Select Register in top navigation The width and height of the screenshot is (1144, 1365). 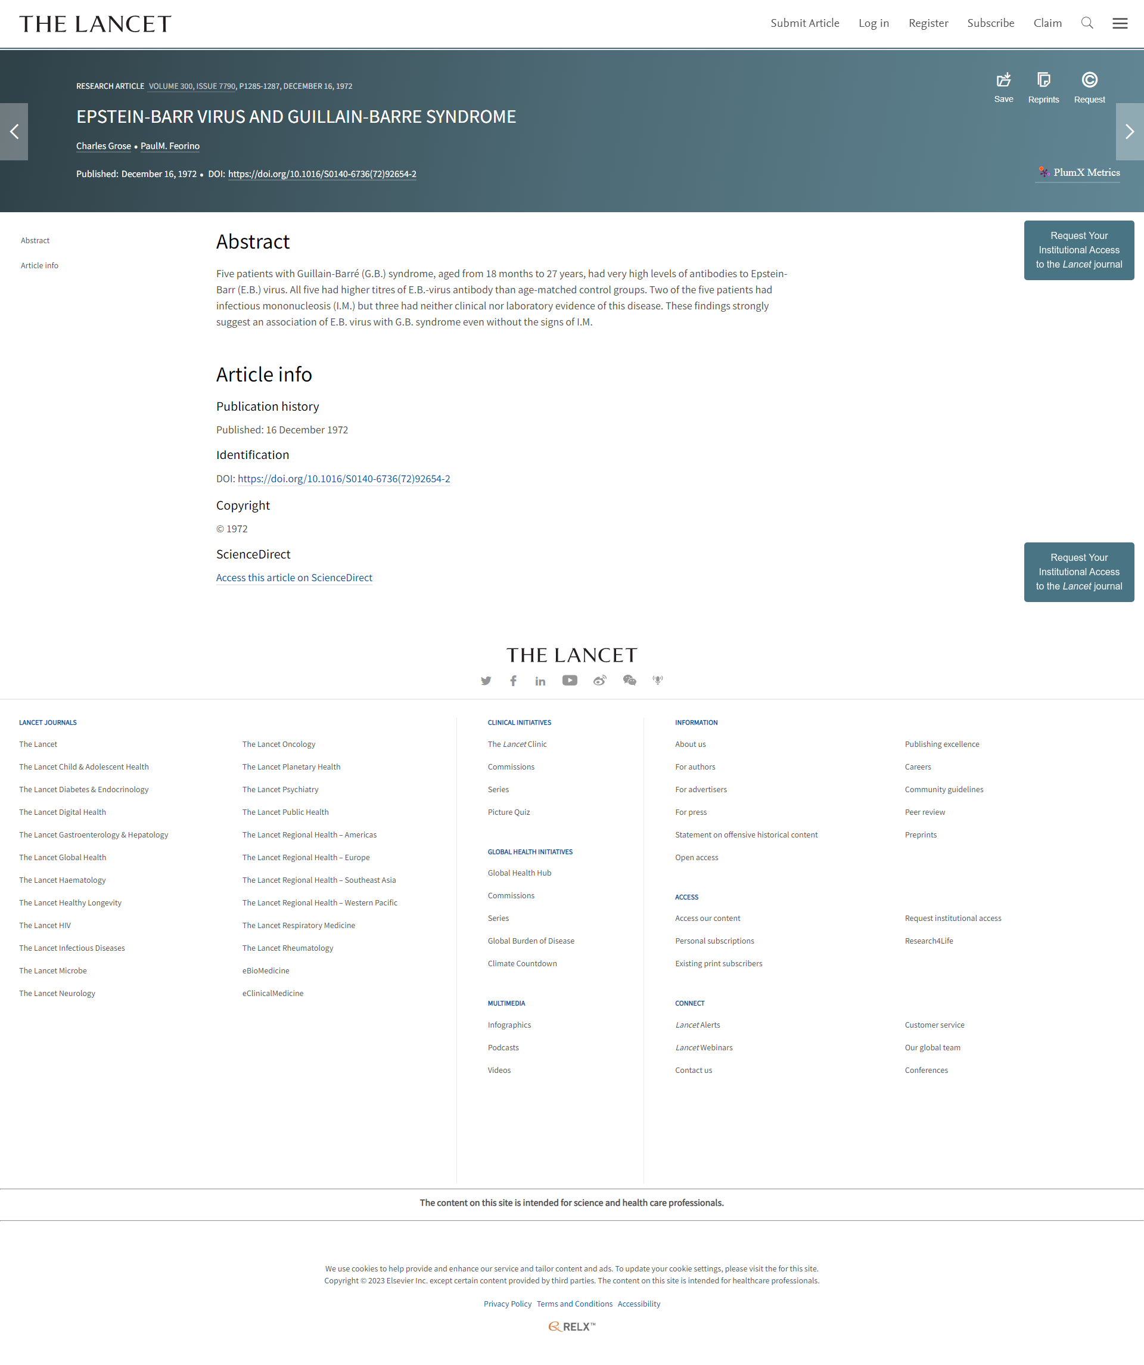(x=928, y=23)
